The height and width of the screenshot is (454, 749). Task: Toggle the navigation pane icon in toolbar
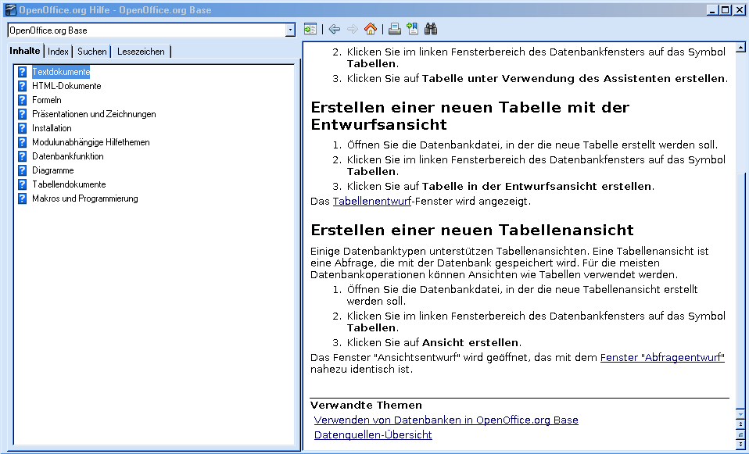click(310, 30)
